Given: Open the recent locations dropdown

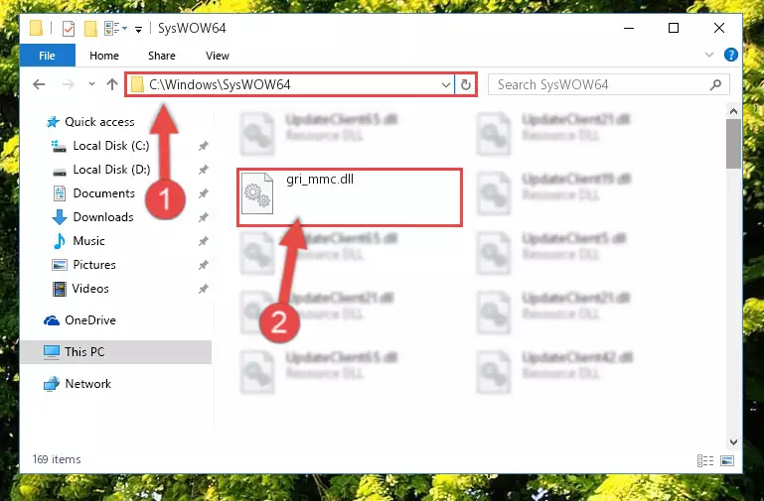Looking at the screenshot, I should point(91,84).
